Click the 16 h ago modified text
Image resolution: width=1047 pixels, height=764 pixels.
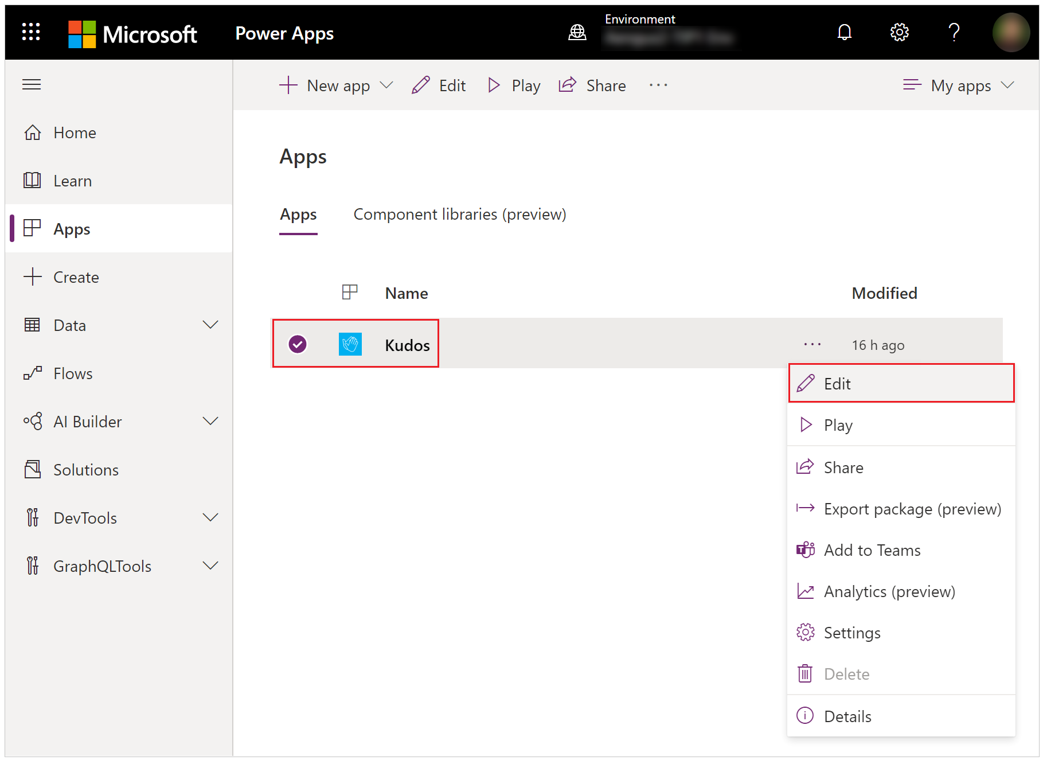(878, 345)
